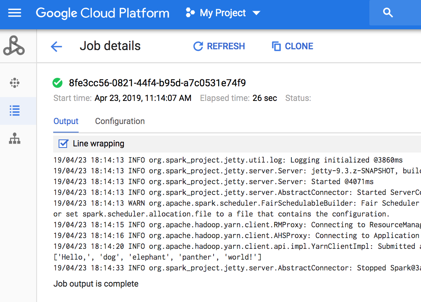Switch to the Configuration tab

pos(120,121)
